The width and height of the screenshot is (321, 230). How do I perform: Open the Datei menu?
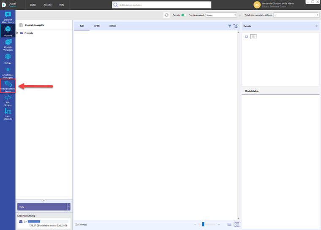pyautogui.click(x=33, y=5)
